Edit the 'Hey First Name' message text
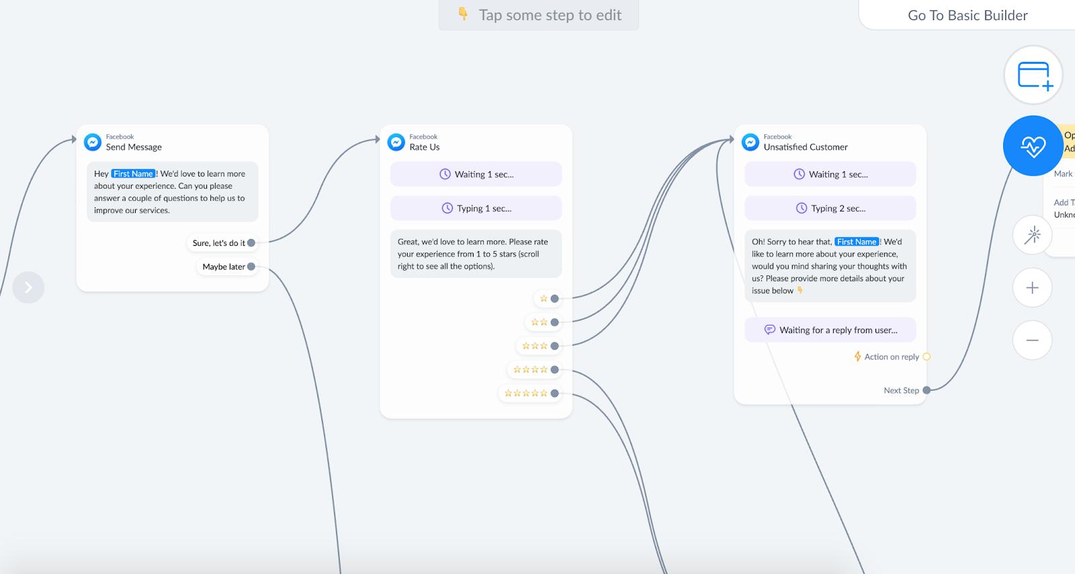 click(x=172, y=192)
